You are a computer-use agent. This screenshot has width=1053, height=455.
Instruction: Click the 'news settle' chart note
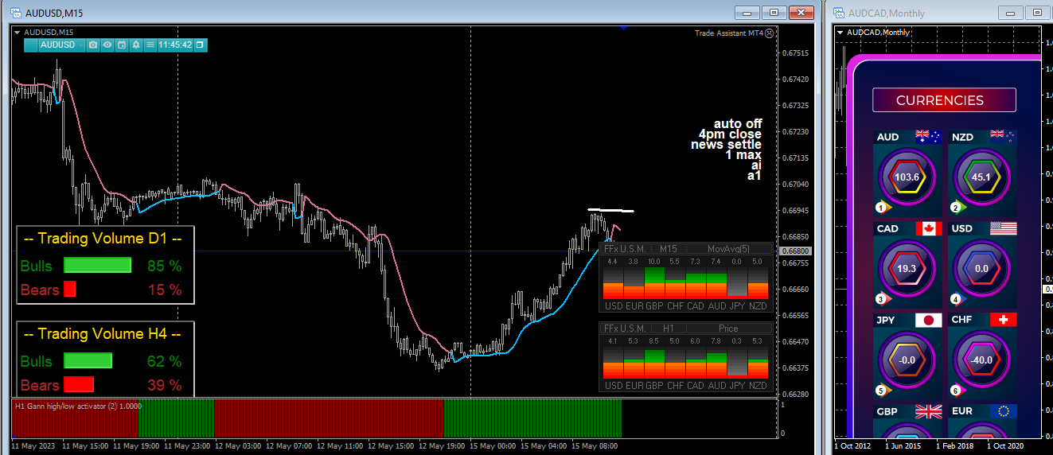726,145
